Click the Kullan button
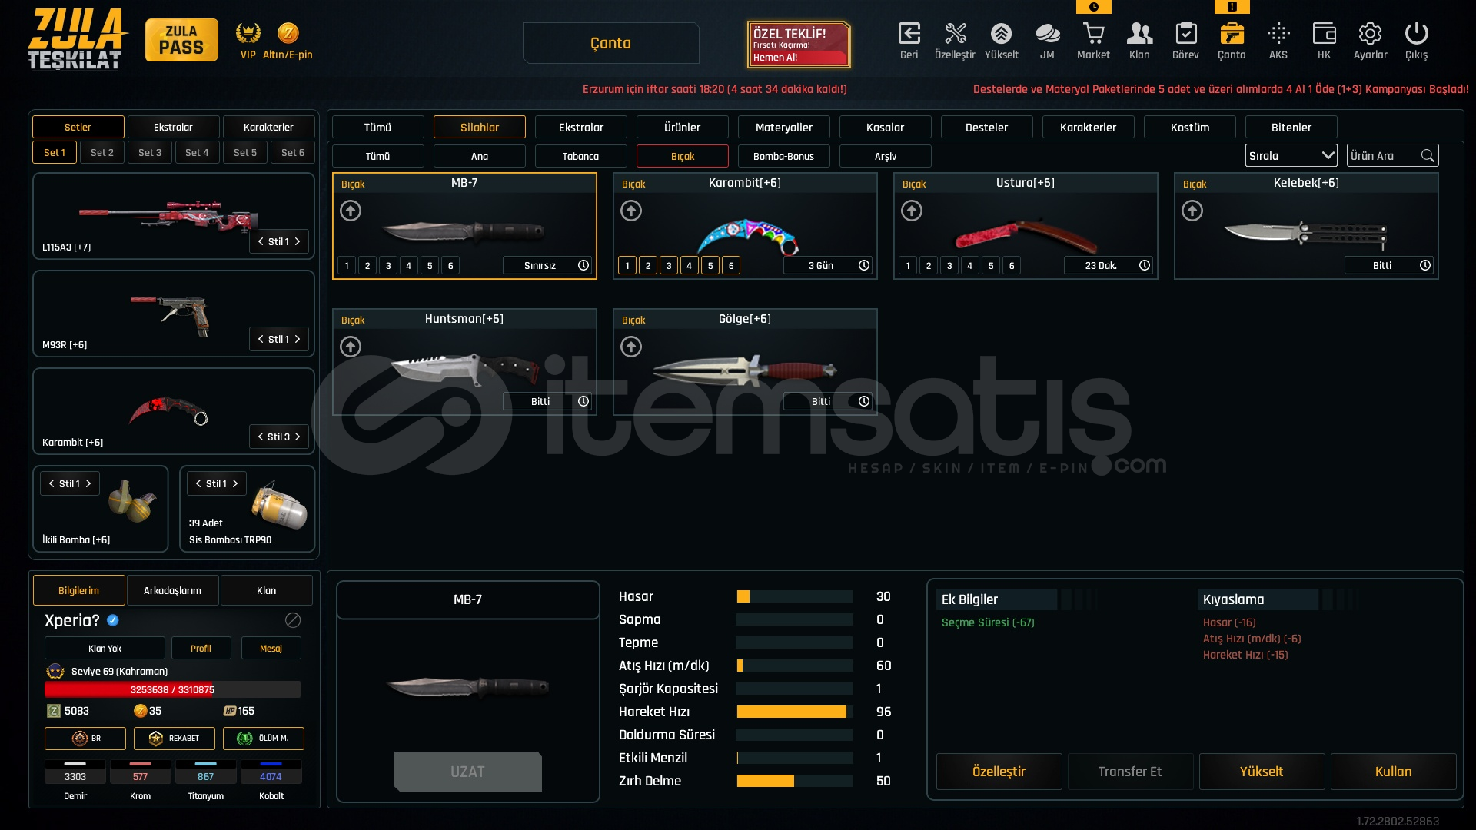Screen dimensions: 1476x830 pos(1393,772)
